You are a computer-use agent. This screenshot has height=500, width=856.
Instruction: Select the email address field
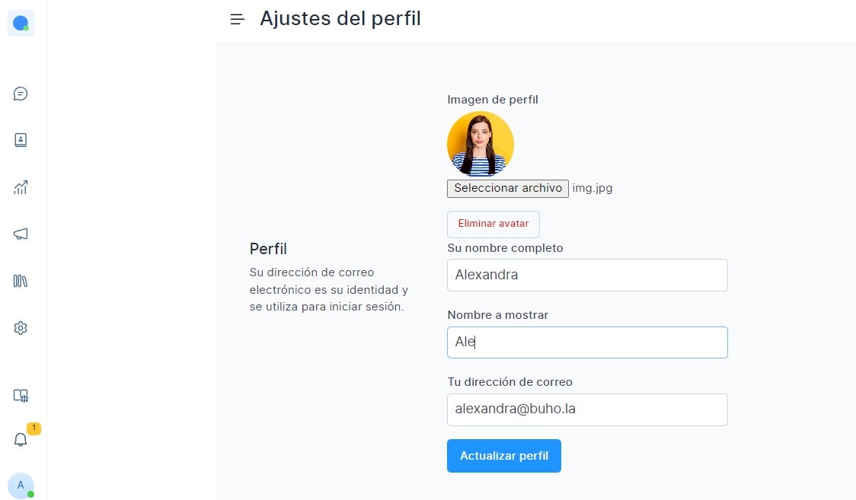[586, 409]
